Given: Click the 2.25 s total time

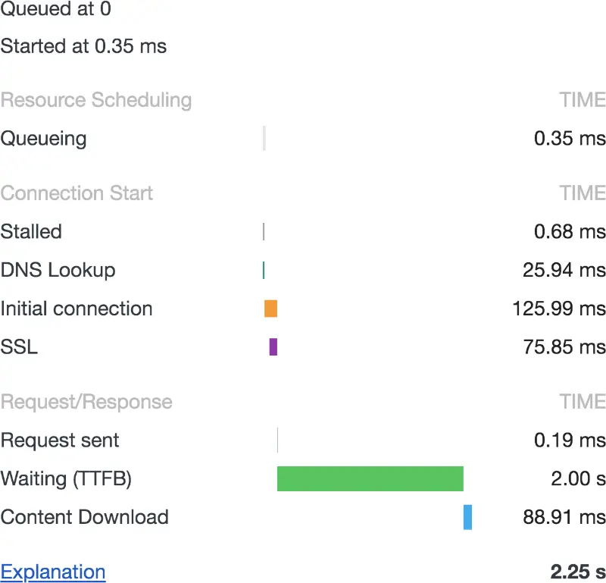Looking at the screenshot, I should pyautogui.click(x=578, y=572).
